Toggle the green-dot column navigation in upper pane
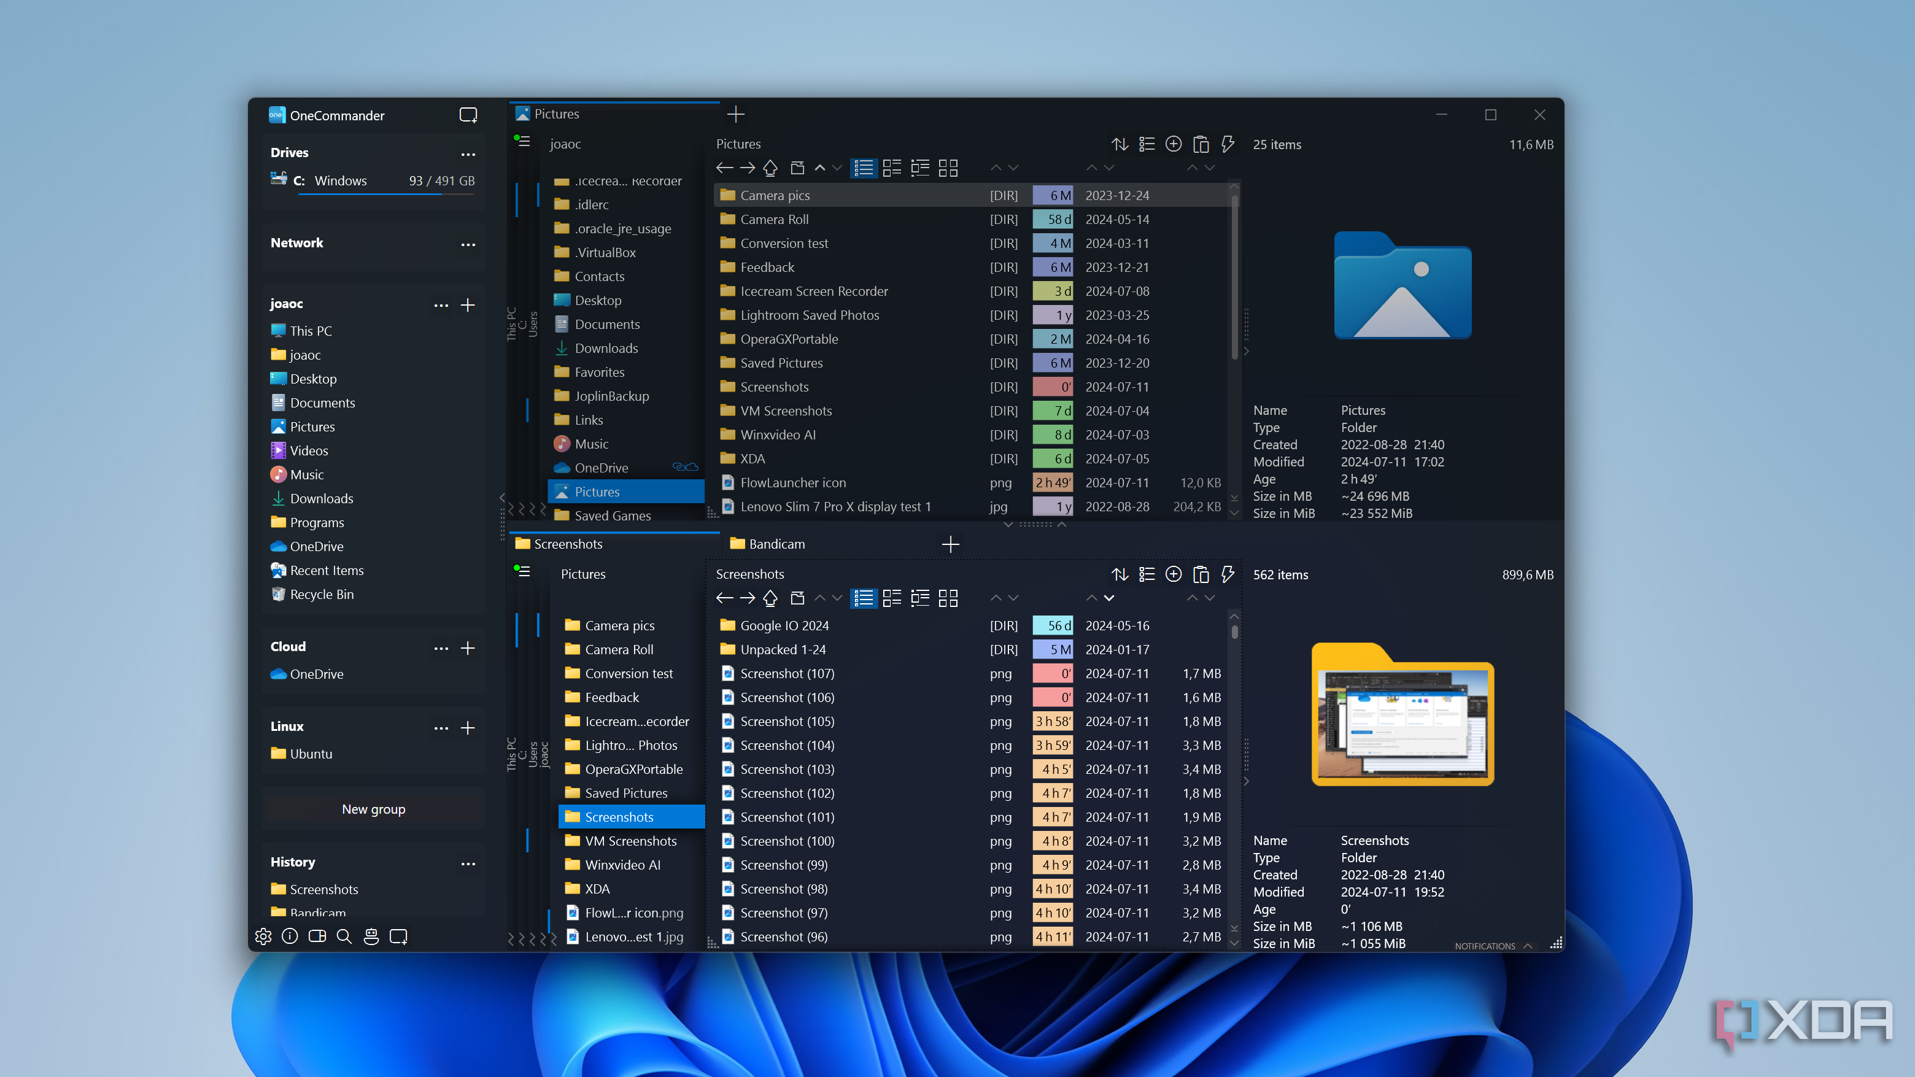The width and height of the screenshot is (1915, 1077). pyautogui.click(x=522, y=141)
